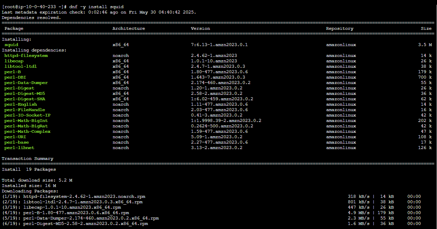Screen dimensions: 437x229
Task: Click the perl-IO-Socket-IP package entry
Action: pos(27,115)
